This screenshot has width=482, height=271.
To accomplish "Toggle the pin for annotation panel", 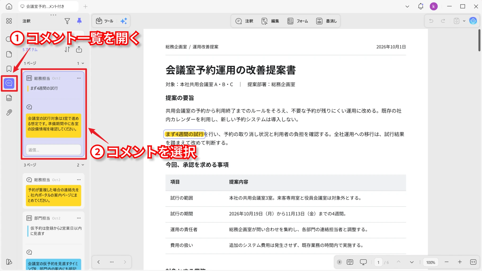I will 79,21.
